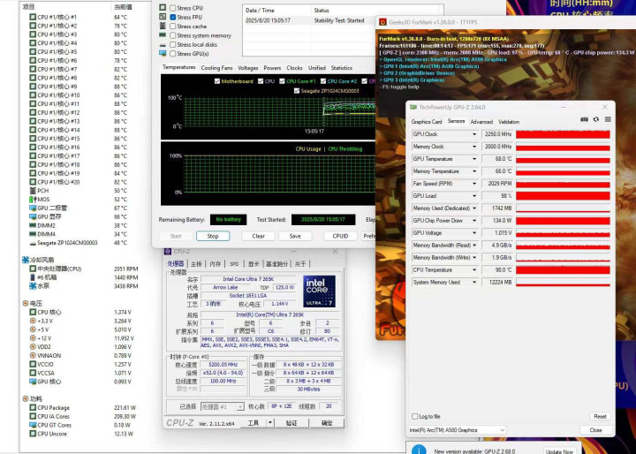Open the Fan Speed (RPM) sensor dropdown
The image size is (636, 454).
tap(474, 184)
